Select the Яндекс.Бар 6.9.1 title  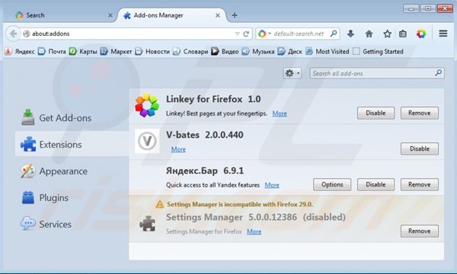(205, 170)
